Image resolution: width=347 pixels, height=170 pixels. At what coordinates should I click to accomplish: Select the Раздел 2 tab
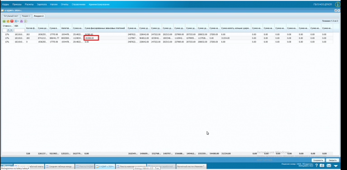(39, 16)
